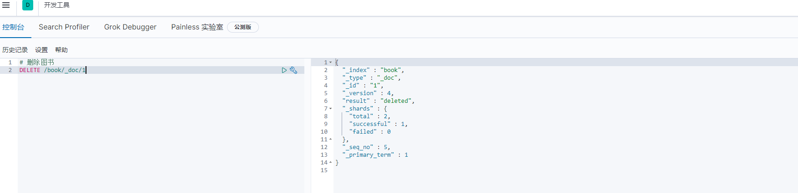Open the wrench request options icon
The width and height of the screenshot is (798, 193).
293,70
